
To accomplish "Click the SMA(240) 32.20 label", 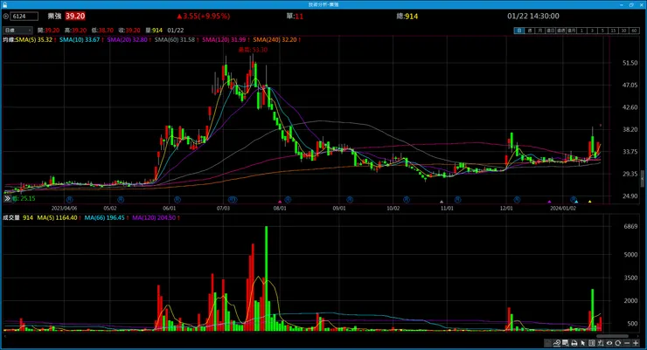I will [275, 39].
